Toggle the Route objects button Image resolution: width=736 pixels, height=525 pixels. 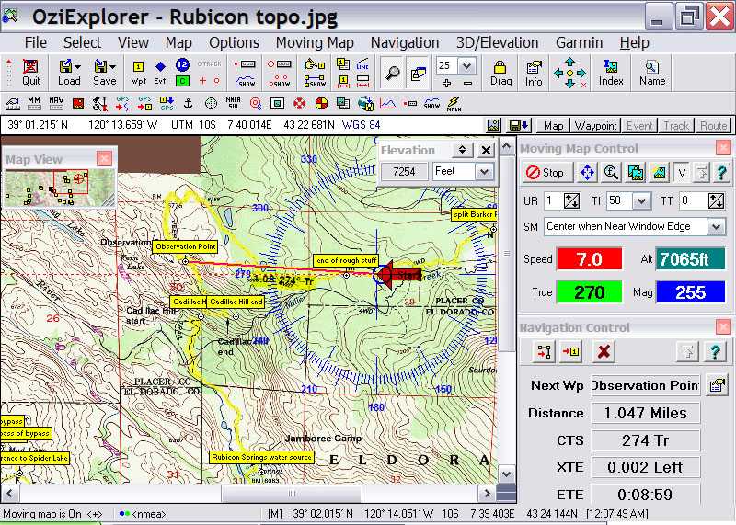click(713, 126)
